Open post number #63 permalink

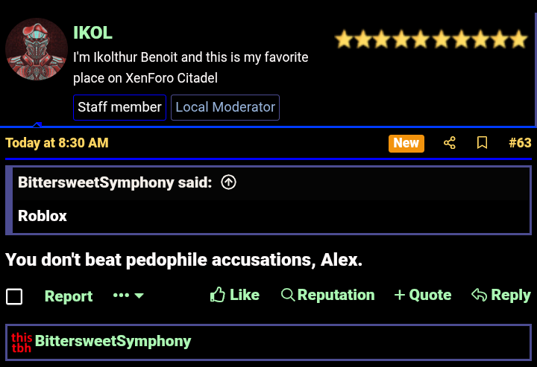519,143
